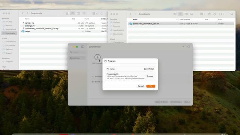Sort left Finder by Date Added column
This screenshot has height=135, width=240.
tap(105, 19)
